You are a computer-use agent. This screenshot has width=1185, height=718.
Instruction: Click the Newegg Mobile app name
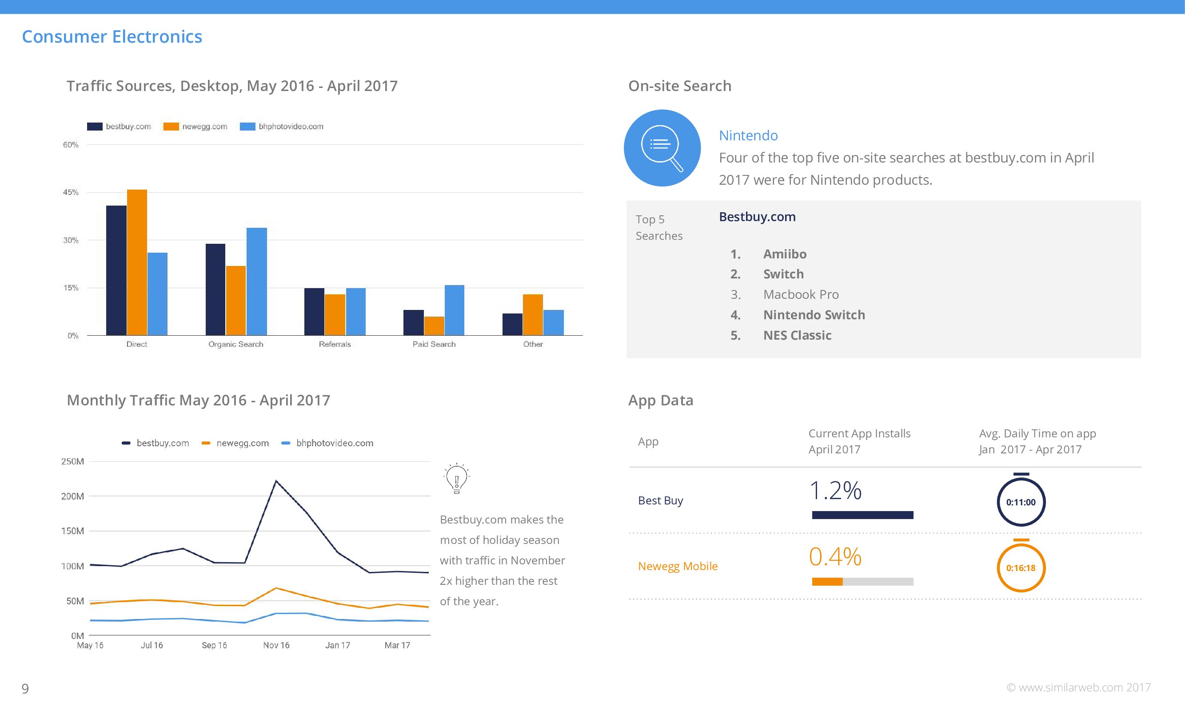(677, 566)
